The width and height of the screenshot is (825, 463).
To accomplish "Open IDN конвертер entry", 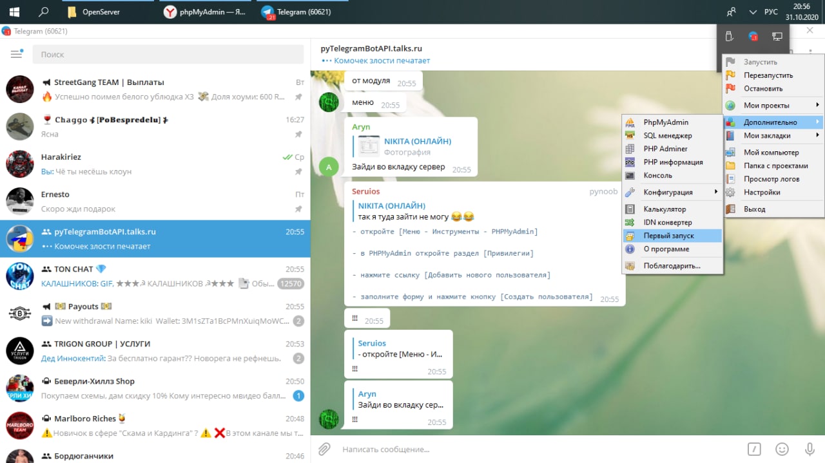I will (x=672, y=222).
